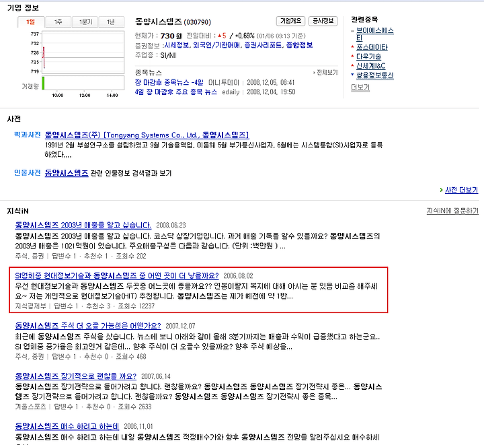This screenshot has height=445, width=484.
Task: Click the up-arrow icon beside 신세계I&C
Action: [x=352, y=65]
